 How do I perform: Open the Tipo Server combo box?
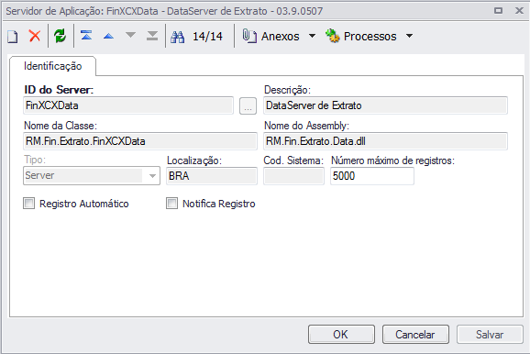click(x=92, y=176)
